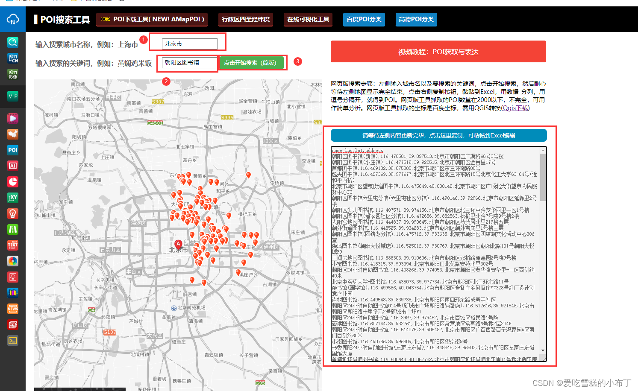Click the result row 太阳宫地区图书馆
638x391 pixels.
420,222
